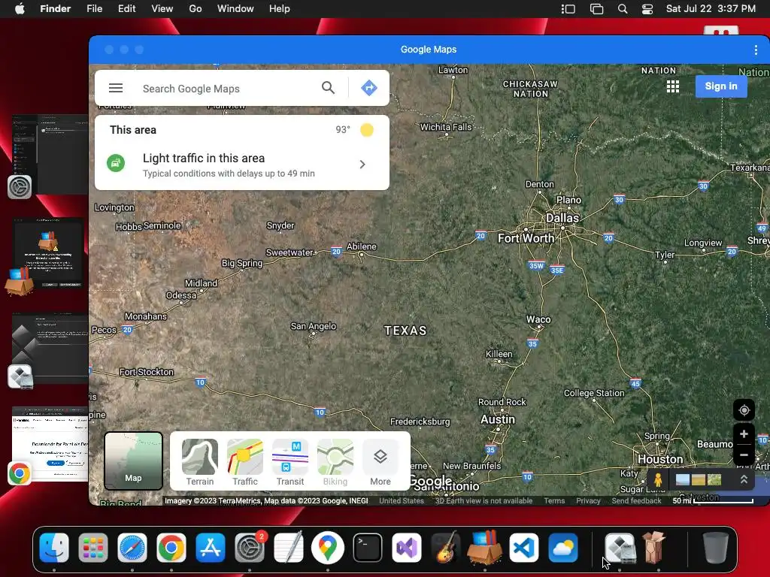This screenshot has width=770, height=577.
Task: Enable the Biking layer
Action: click(x=335, y=462)
